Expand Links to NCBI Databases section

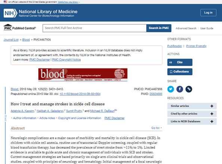click(x=192, y=122)
